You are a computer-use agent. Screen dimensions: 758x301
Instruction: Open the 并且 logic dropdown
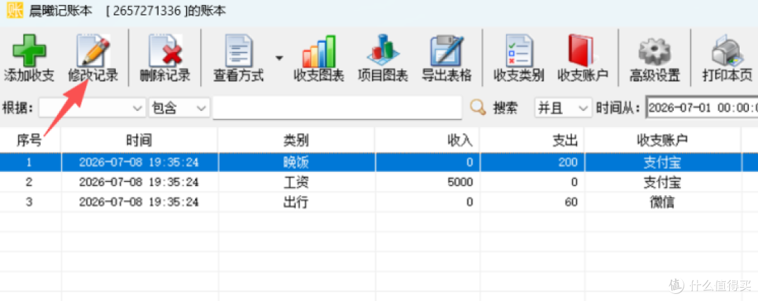(x=563, y=107)
